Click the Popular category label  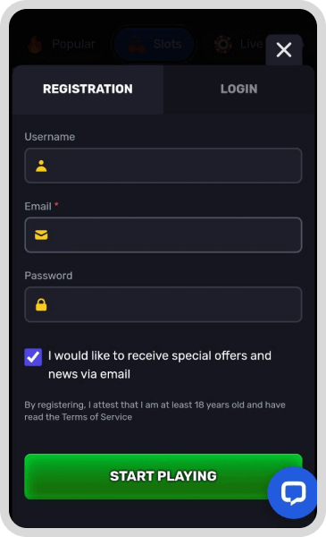point(73,44)
